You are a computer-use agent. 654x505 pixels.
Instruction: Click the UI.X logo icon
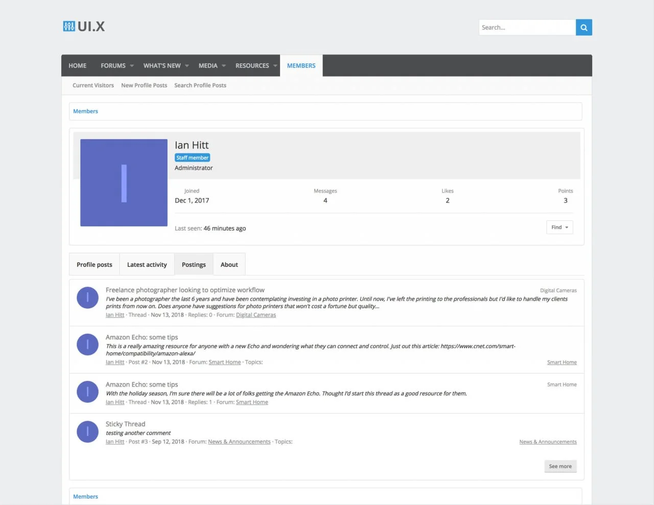[x=69, y=27]
